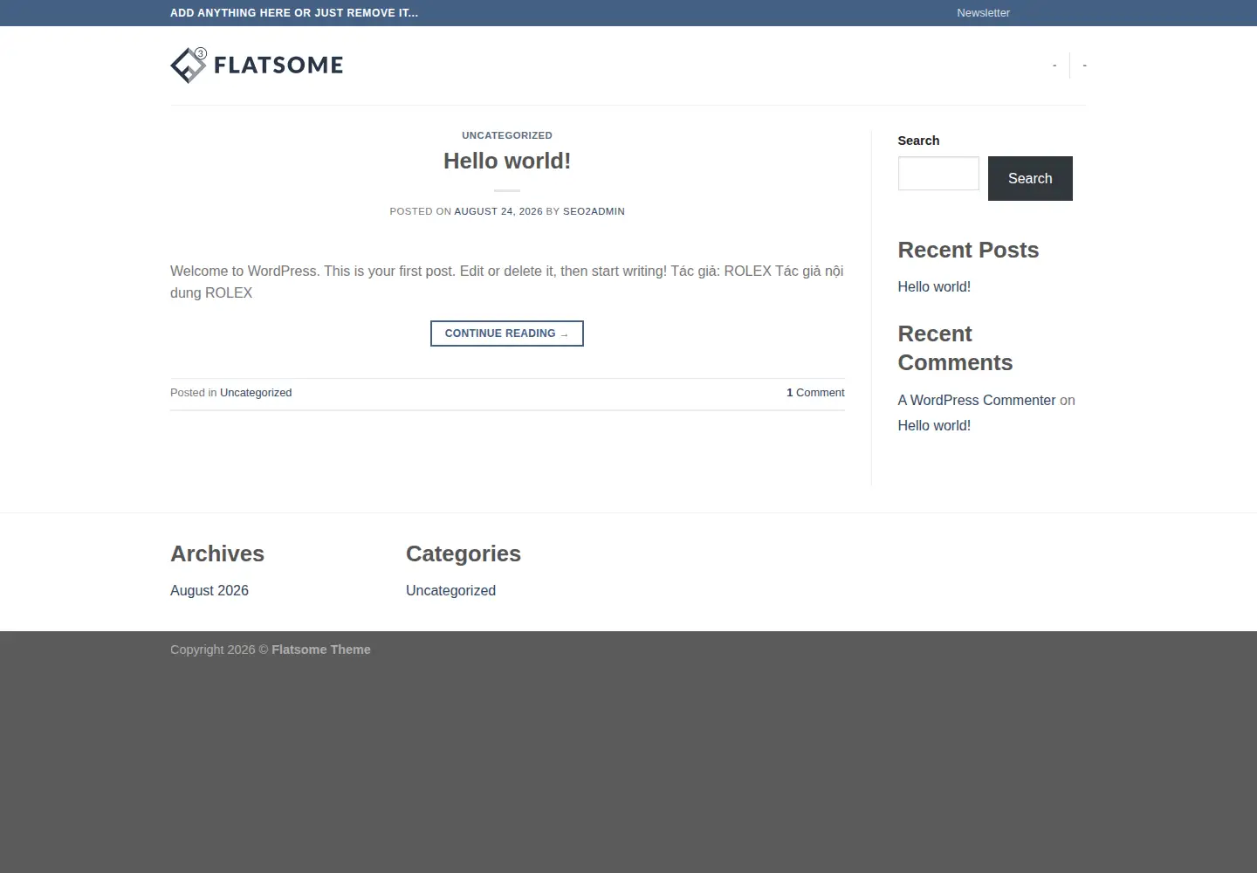
Task: Click the dark Search submit button
Action: [x=1030, y=178]
